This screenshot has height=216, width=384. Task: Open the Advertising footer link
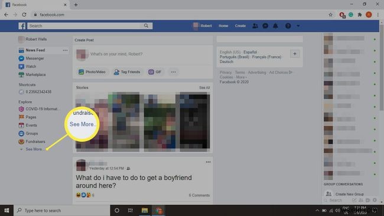[x=257, y=72]
